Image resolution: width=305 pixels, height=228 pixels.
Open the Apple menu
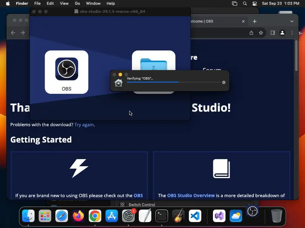click(x=8, y=4)
